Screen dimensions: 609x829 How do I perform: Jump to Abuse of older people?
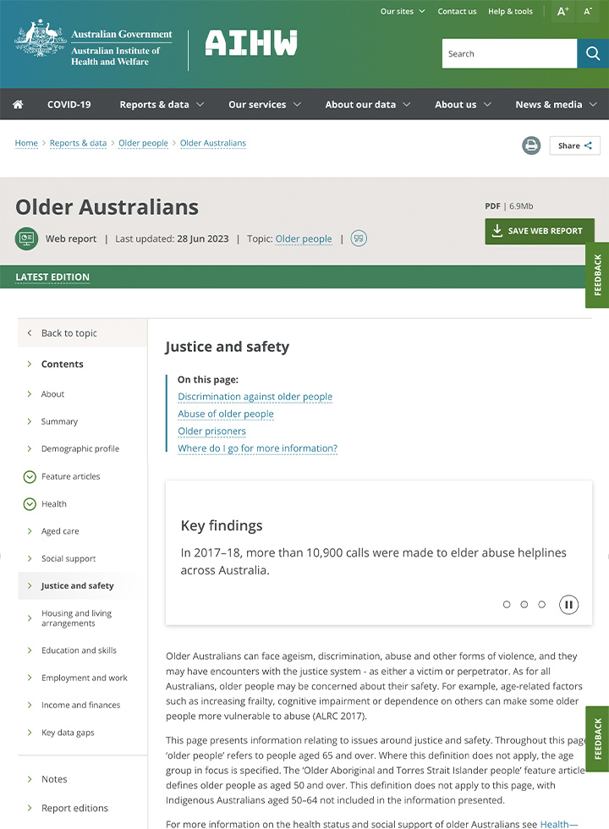click(x=226, y=414)
